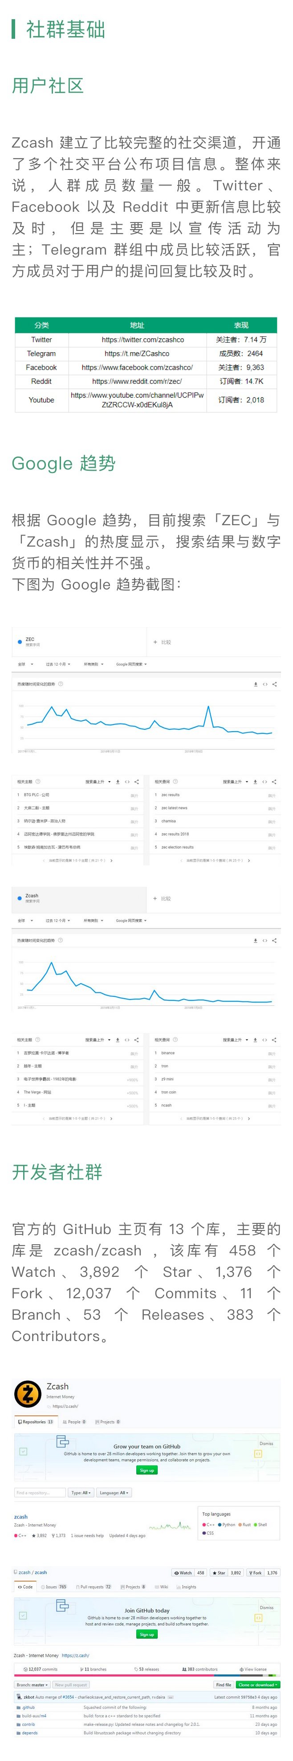Click the 12,037 commits link

(40, 1670)
